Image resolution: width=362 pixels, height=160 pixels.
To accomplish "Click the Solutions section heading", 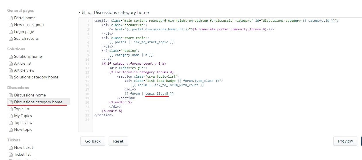I will click(16, 49).
